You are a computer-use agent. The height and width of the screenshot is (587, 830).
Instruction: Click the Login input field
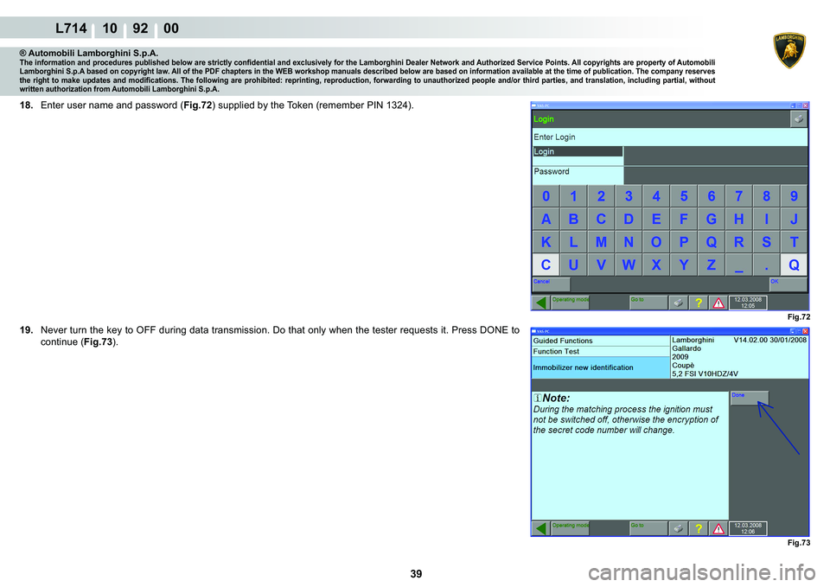pyautogui.click(x=716, y=156)
